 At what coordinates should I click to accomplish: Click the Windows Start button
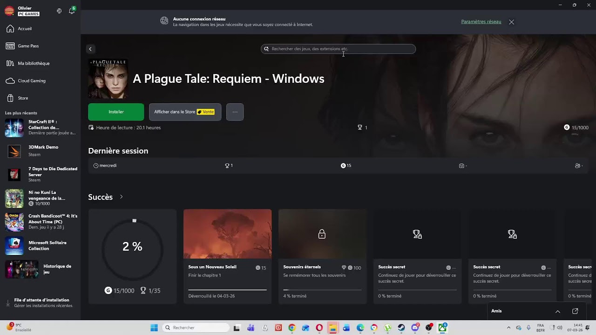click(154, 328)
